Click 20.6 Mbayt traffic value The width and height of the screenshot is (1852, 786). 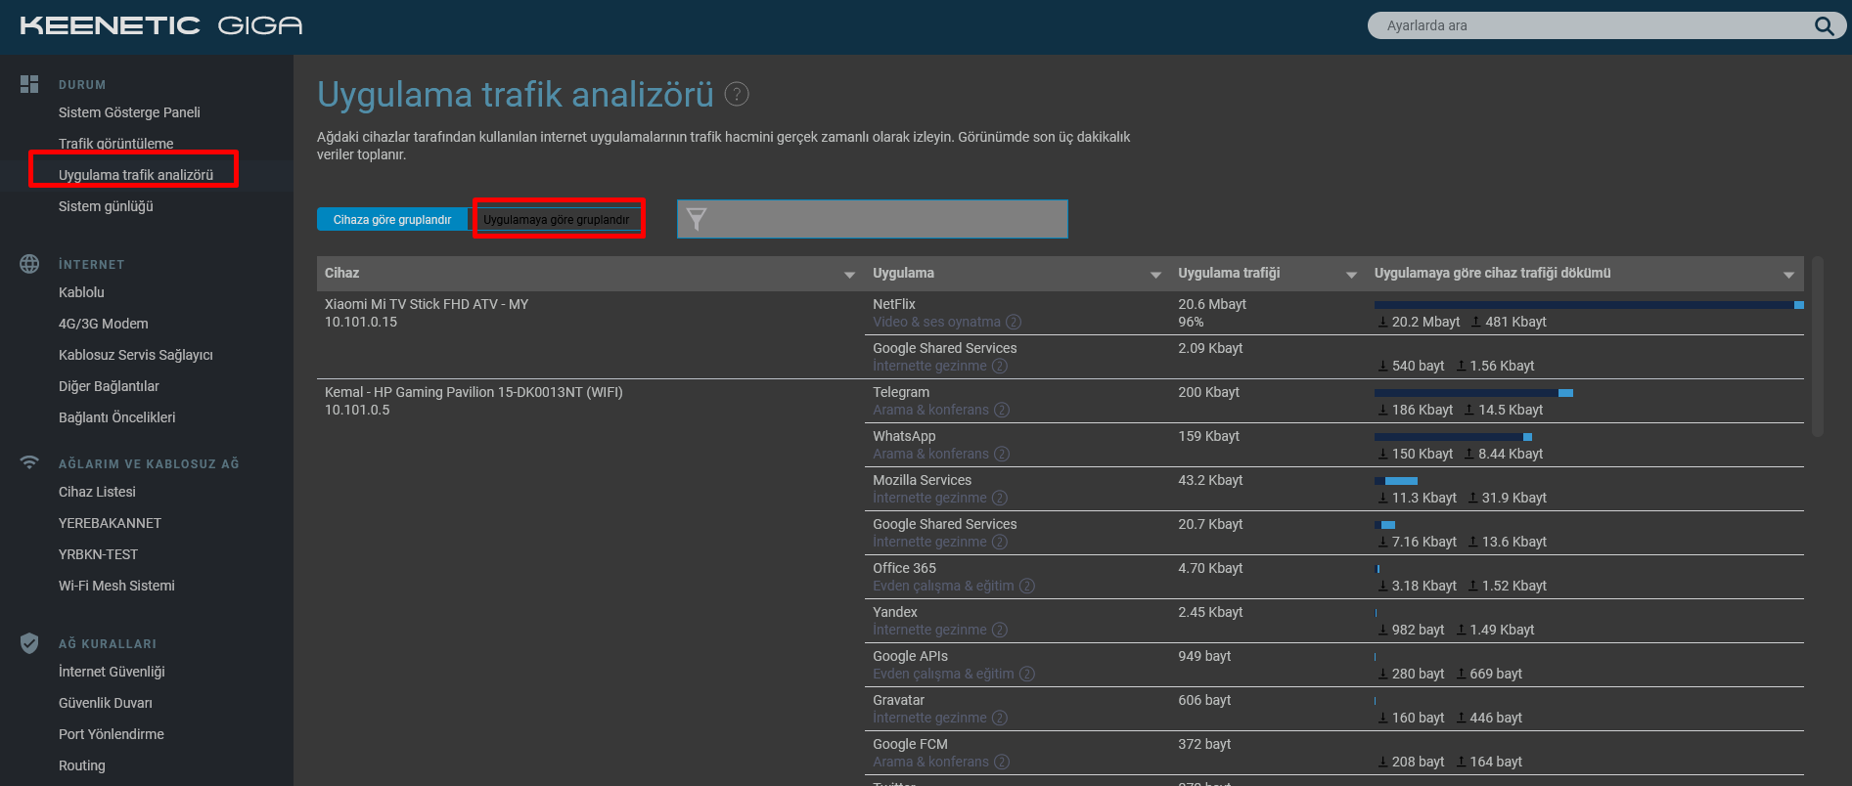tap(1212, 304)
